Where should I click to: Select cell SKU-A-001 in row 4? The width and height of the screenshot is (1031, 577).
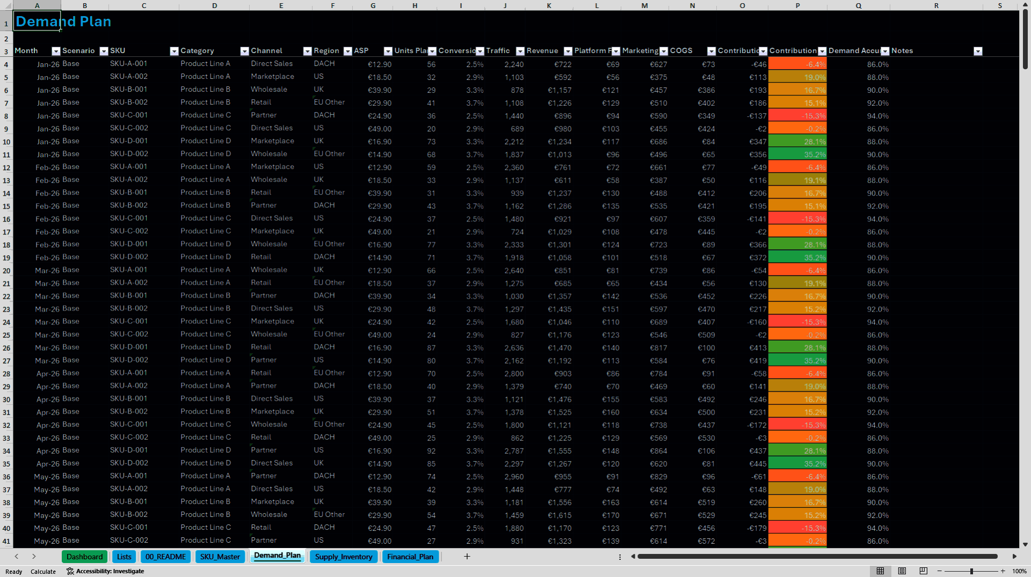click(144, 64)
